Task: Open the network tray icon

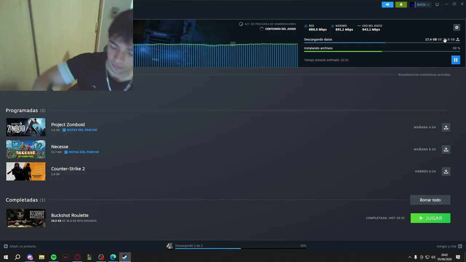Action: pyautogui.click(x=427, y=257)
